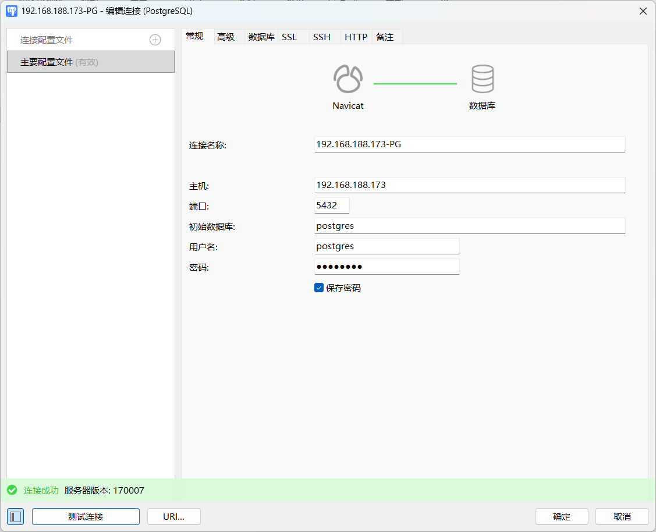Click the PostgreSQL elephant icon in title bar
The image size is (656, 532).
point(11,11)
